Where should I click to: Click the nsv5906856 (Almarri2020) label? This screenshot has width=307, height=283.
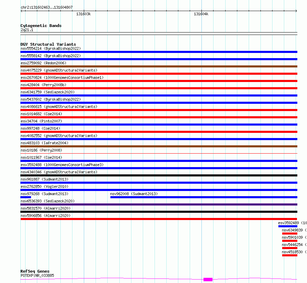pyautogui.click(x=46, y=216)
